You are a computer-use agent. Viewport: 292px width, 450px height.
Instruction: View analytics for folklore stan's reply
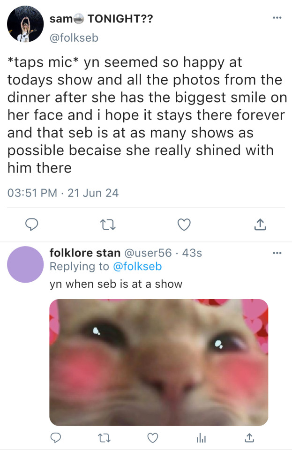201,437
